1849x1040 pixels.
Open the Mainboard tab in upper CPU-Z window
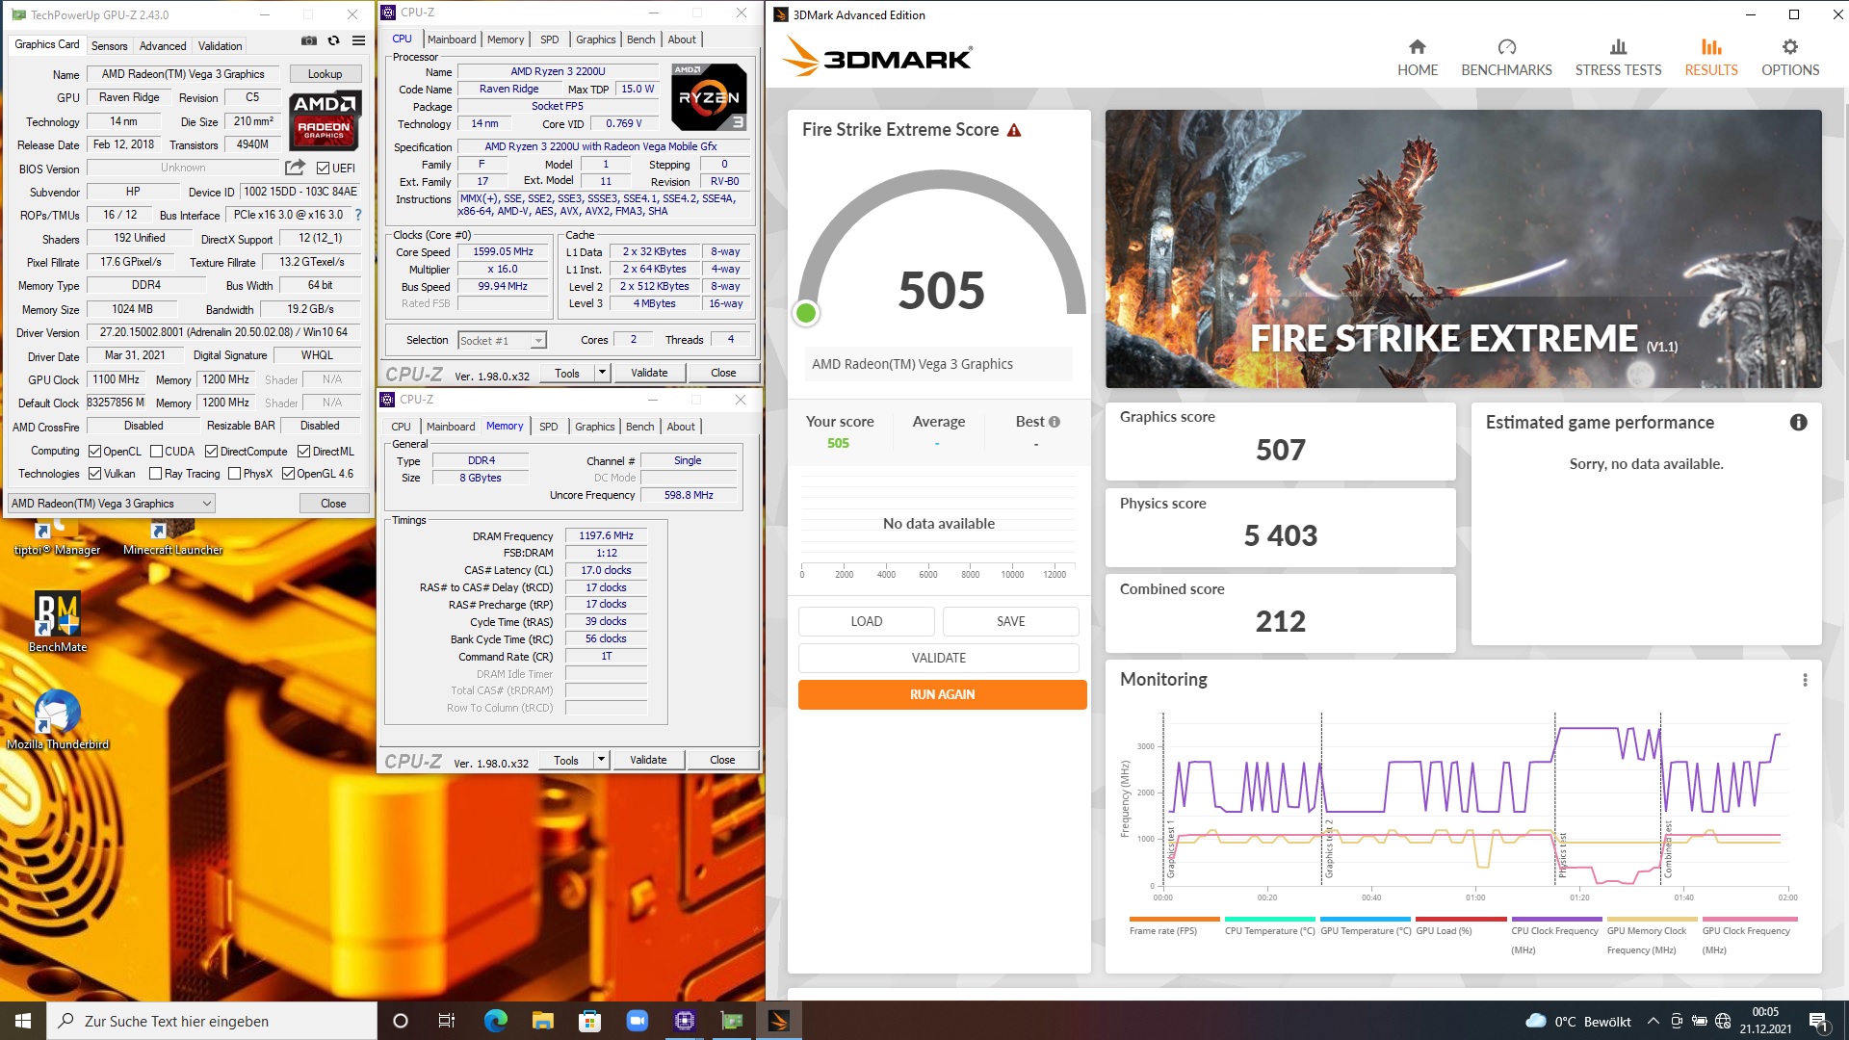[x=452, y=39]
